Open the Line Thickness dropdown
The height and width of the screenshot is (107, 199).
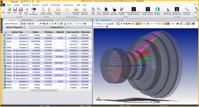[x=99, y=26]
